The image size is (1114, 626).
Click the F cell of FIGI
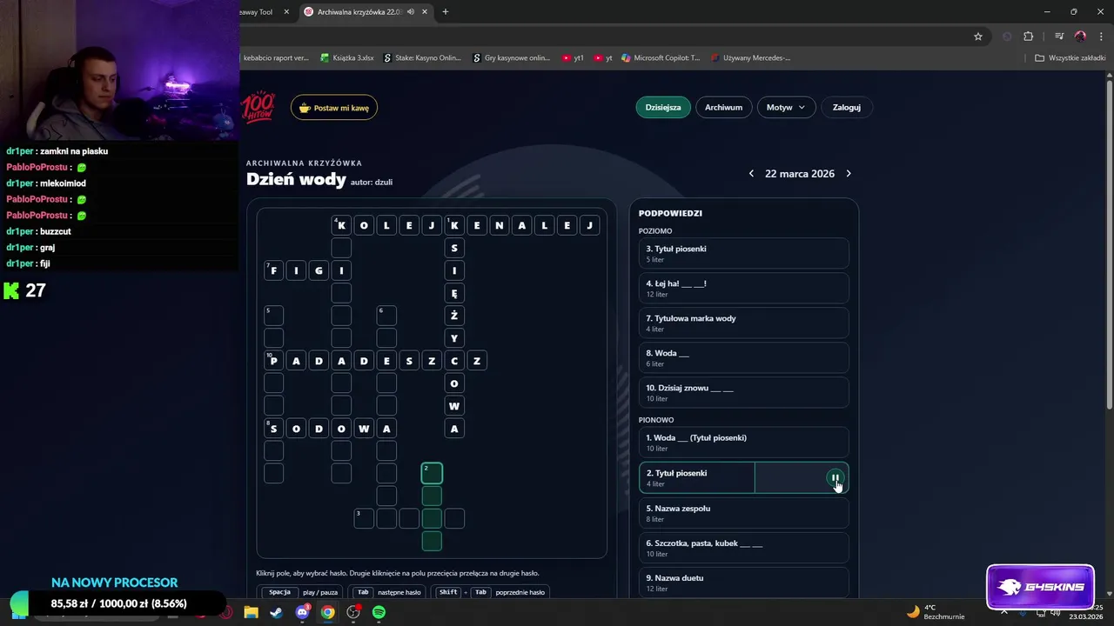(x=273, y=270)
